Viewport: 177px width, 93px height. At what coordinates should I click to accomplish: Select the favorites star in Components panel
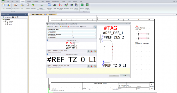click(15, 17)
